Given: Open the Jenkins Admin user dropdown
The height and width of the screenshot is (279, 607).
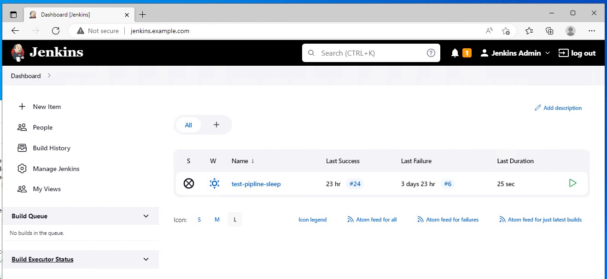Looking at the screenshot, I should click(516, 53).
